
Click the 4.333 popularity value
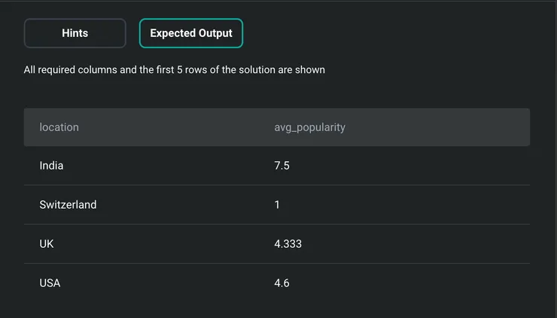coord(288,244)
